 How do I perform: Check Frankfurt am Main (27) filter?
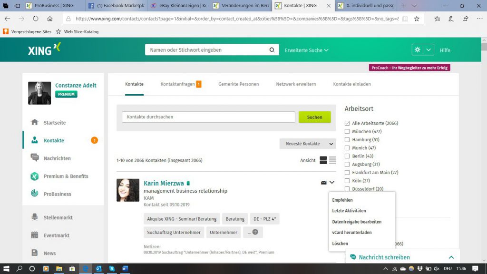(x=347, y=172)
